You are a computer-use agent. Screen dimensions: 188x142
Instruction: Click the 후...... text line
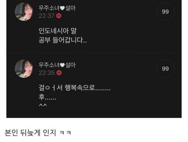pos(47,97)
